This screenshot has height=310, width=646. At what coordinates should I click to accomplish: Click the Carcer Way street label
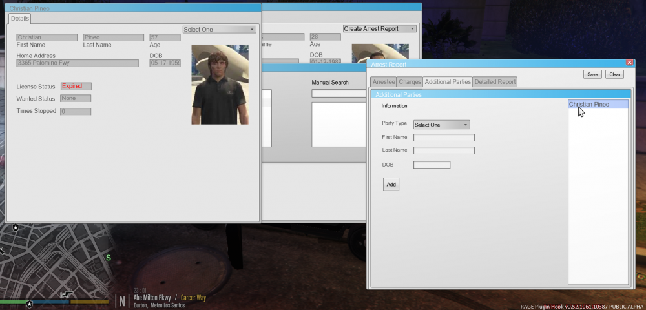[x=193, y=298]
